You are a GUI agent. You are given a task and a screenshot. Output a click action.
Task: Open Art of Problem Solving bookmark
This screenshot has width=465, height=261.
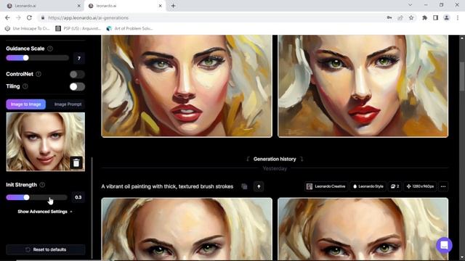[x=130, y=28]
